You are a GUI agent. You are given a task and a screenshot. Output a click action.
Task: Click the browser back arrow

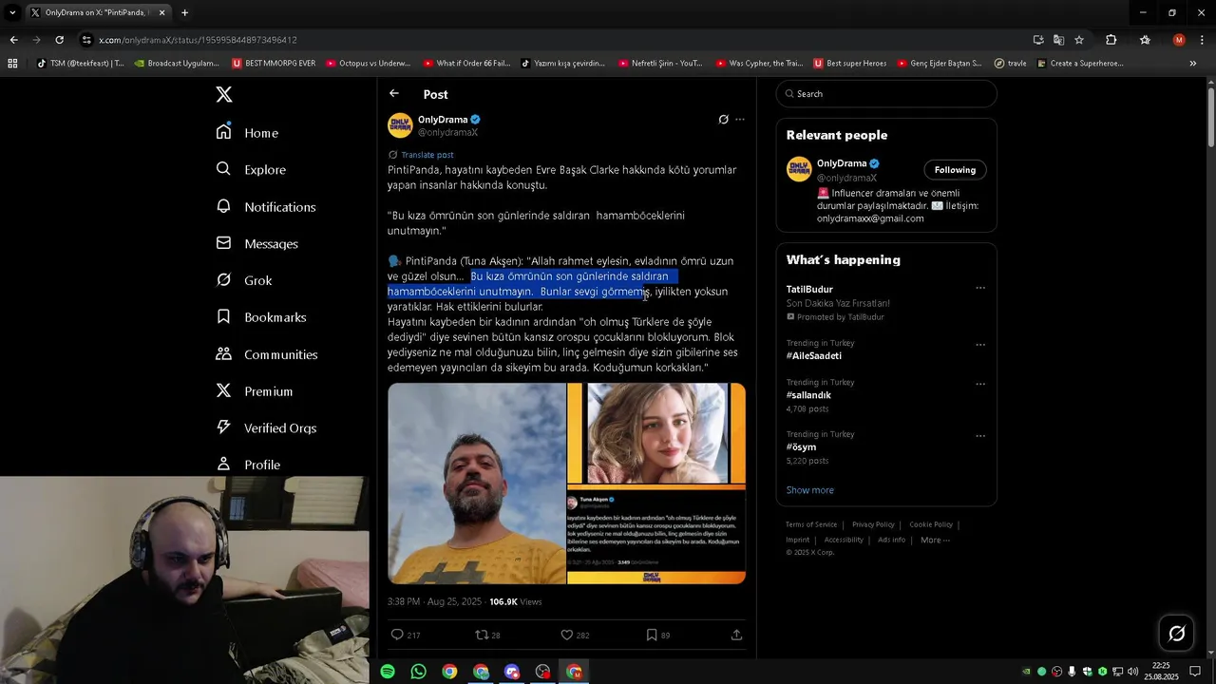coord(13,40)
